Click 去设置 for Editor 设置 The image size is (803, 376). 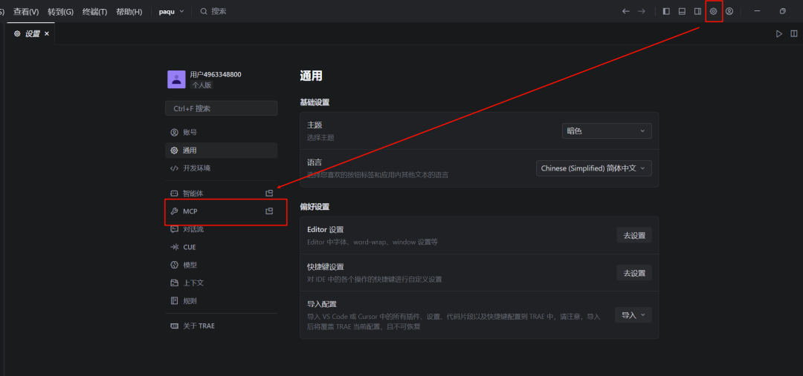tap(634, 236)
